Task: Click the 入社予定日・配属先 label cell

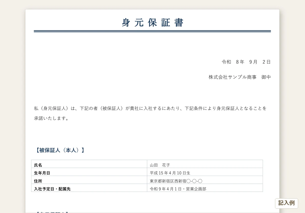Action: coord(89,188)
